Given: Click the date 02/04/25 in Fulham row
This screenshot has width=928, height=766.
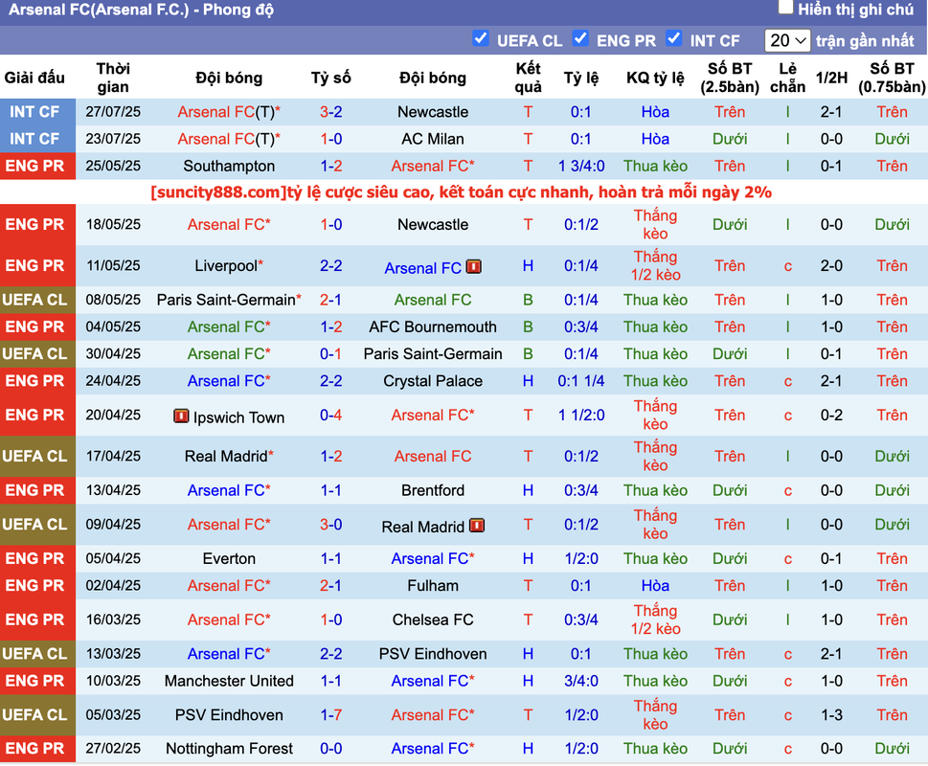Looking at the screenshot, I should tap(113, 586).
